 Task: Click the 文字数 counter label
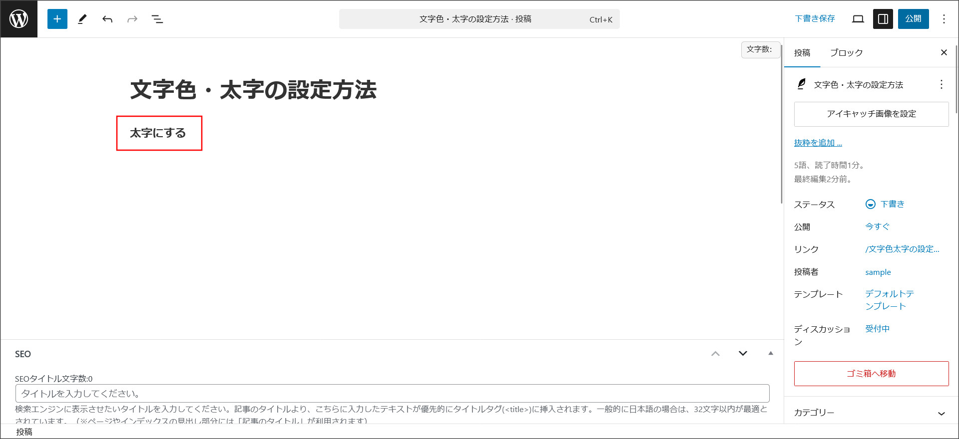(760, 49)
